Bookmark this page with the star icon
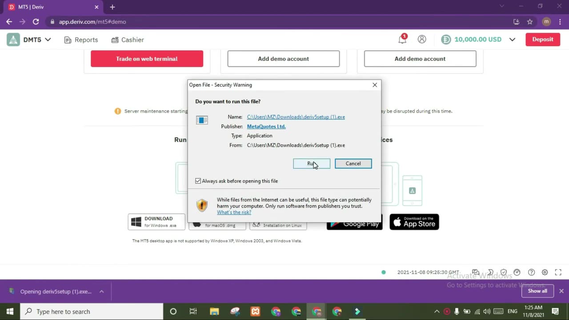Screen dimensions: 569x320 click(530, 21)
